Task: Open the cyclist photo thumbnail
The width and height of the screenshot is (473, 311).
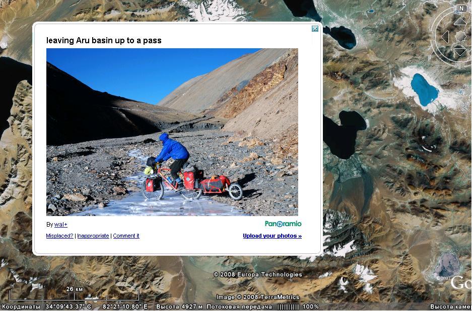Action: [x=172, y=132]
